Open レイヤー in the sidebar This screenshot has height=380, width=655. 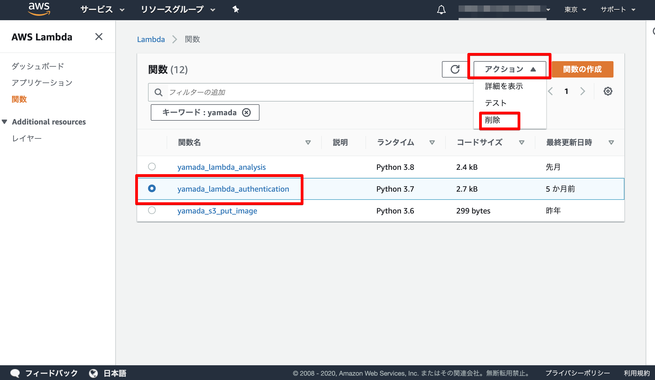pos(27,138)
